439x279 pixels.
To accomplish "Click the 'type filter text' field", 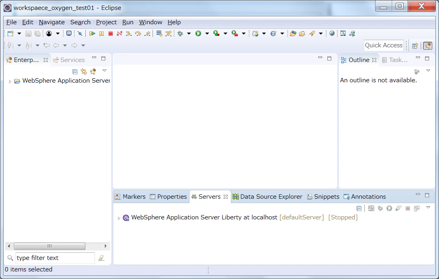I will pyautogui.click(x=55, y=258).
